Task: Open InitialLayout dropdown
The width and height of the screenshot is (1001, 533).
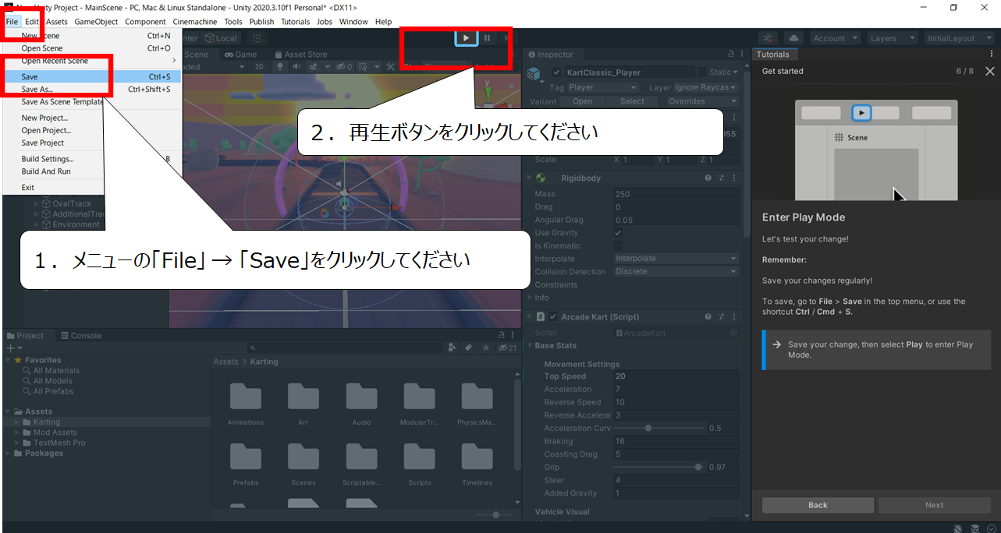Action: click(x=959, y=38)
